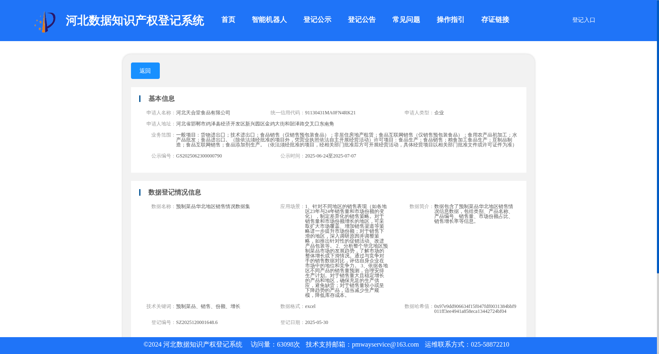Click the site logo icon
659x354 pixels.
(45, 21)
